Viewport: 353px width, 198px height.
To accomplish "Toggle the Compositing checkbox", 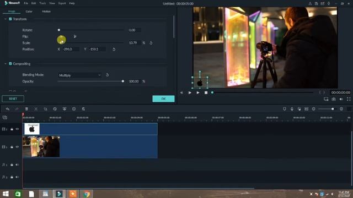I will 10,64.
